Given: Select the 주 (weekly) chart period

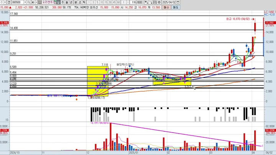Looking at the screenshot, I should [62, 2].
